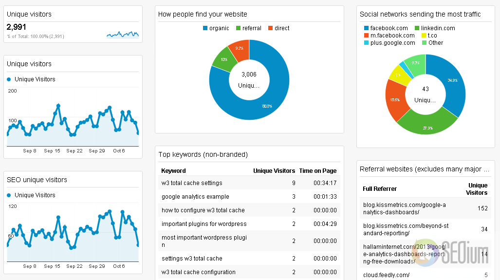The image size is (500, 280).
Task: Select the 34.9% facebook.com donut slice
Action: [x=452, y=80]
